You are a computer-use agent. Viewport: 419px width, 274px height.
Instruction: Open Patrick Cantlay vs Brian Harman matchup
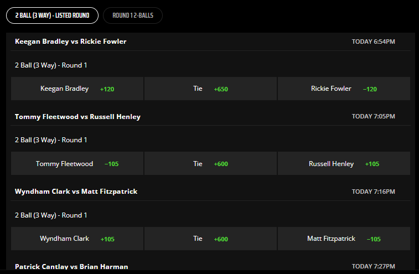(71, 266)
